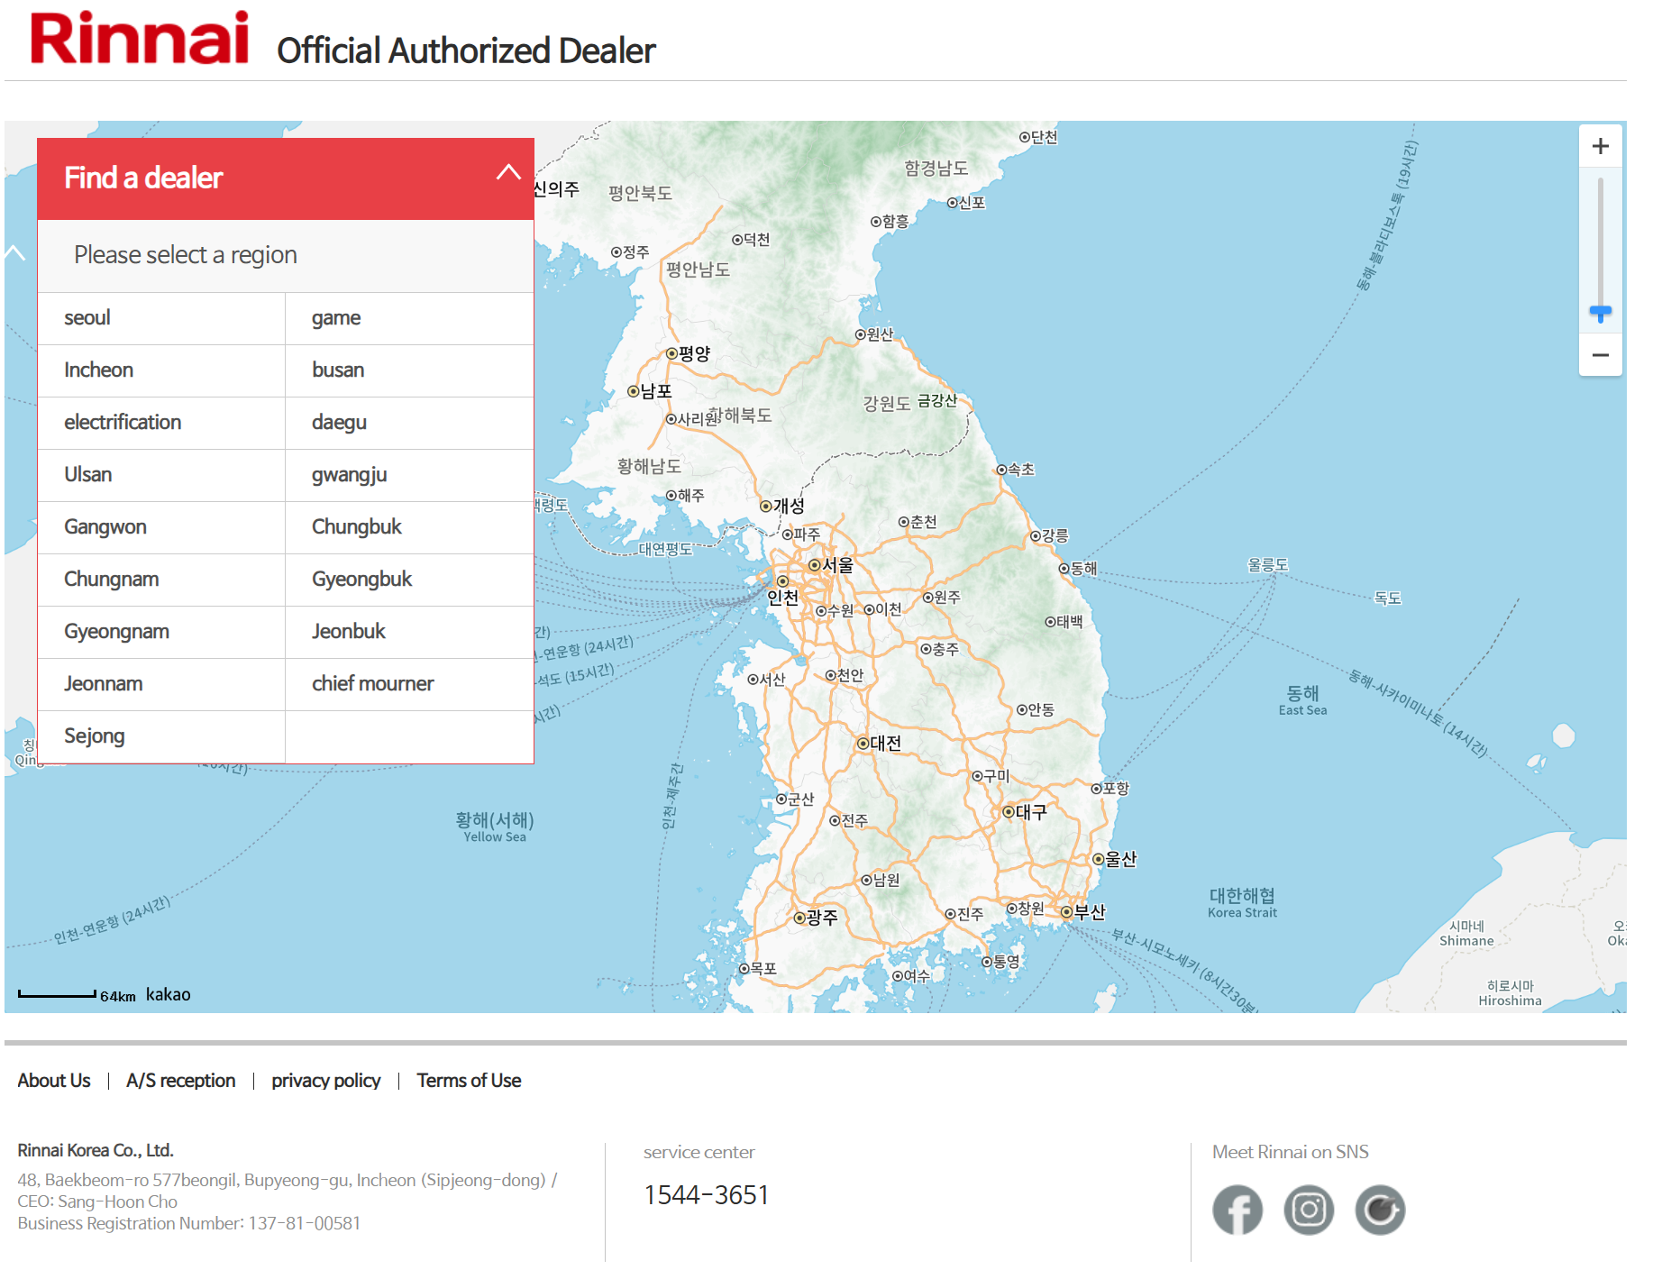The height and width of the screenshot is (1270, 1662).
Task: Open the third SNS icon next to Instagram
Action: click(1380, 1210)
